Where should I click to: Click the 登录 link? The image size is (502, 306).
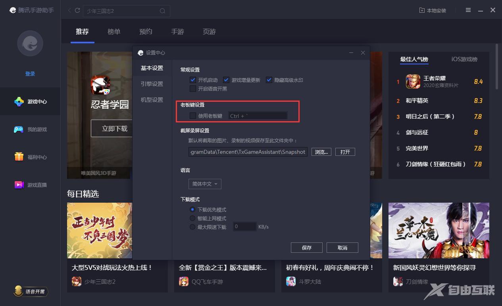30,74
